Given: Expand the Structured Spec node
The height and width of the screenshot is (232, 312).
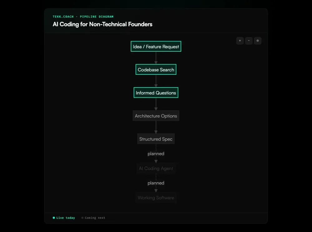Looking at the screenshot, I should point(156,139).
